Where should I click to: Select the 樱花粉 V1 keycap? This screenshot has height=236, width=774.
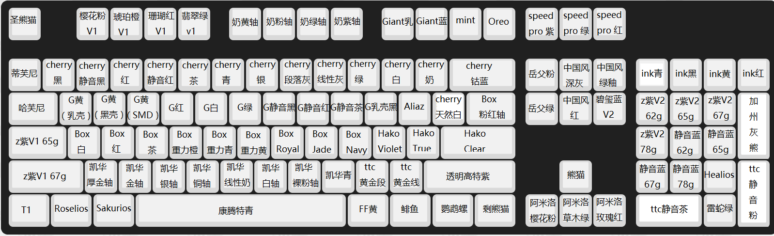pos(92,23)
